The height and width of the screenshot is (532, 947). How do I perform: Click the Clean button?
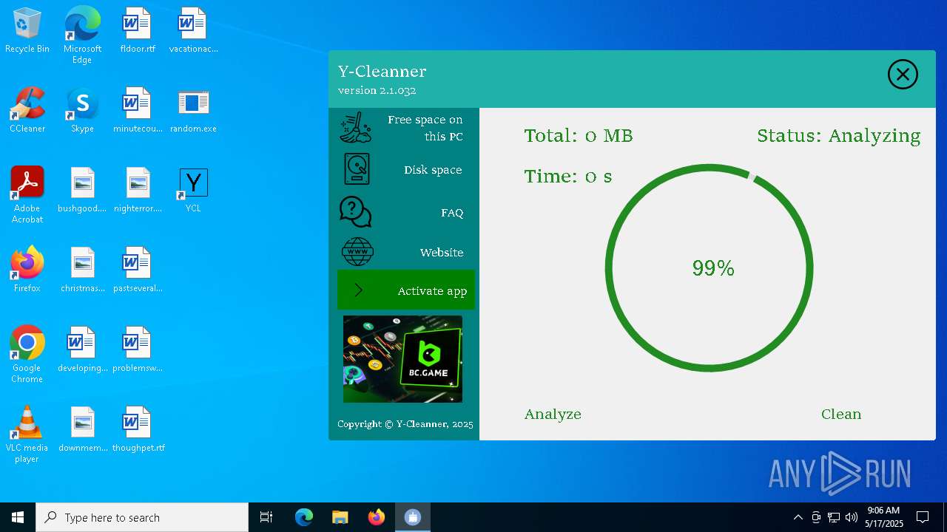pyautogui.click(x=841, y=415)
